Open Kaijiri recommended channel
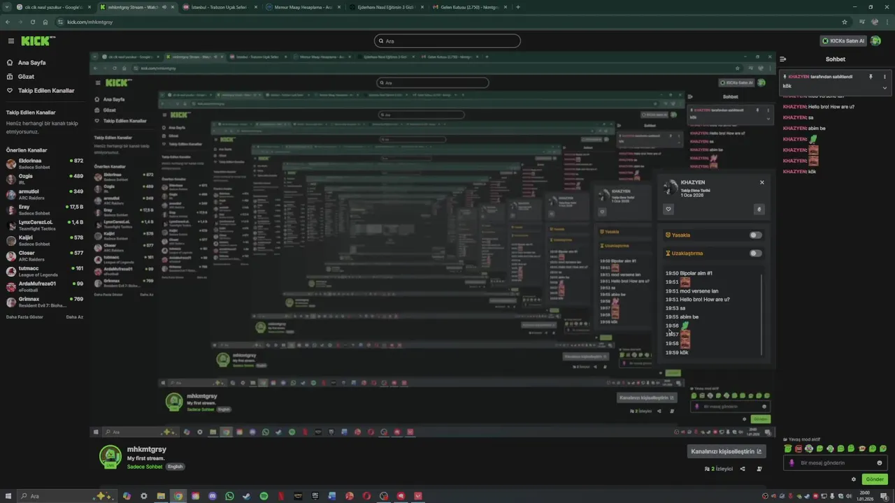The image size is (895, 503). pos(45,240)
